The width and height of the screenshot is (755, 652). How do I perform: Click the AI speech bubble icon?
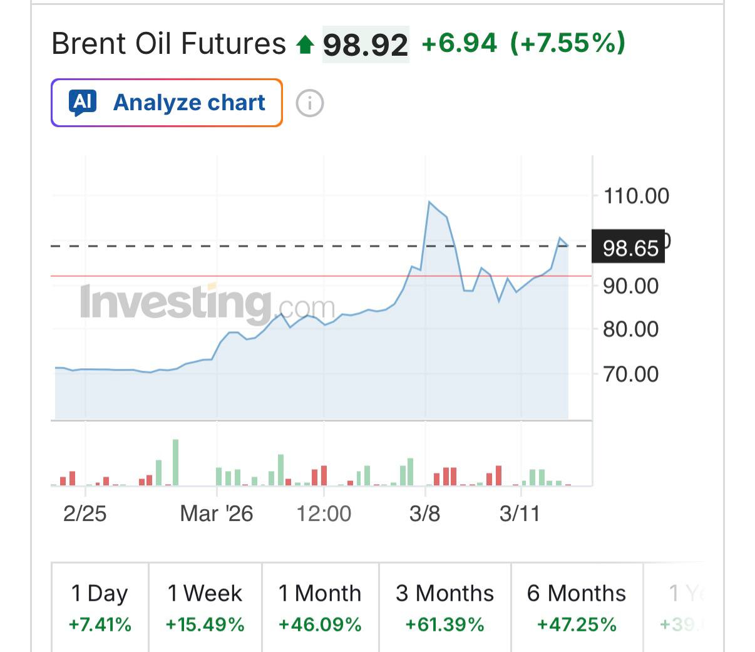83,103
